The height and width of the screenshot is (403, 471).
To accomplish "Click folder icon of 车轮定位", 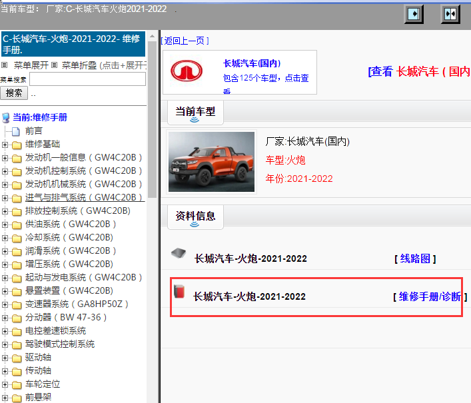I will point(17,385).
